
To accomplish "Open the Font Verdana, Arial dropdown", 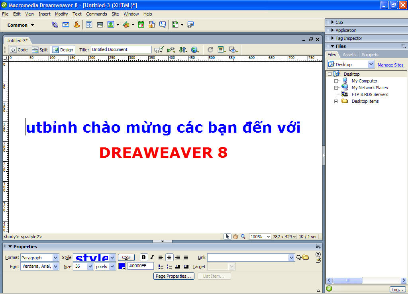I will pos(55,267).
